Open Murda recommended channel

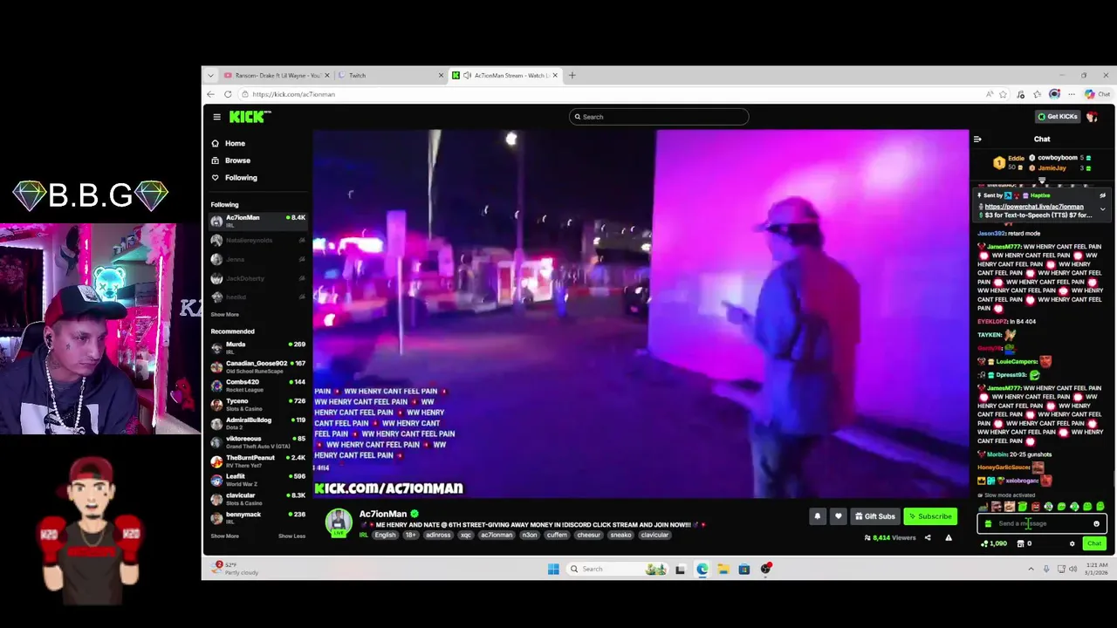click(x=258, y=347)
